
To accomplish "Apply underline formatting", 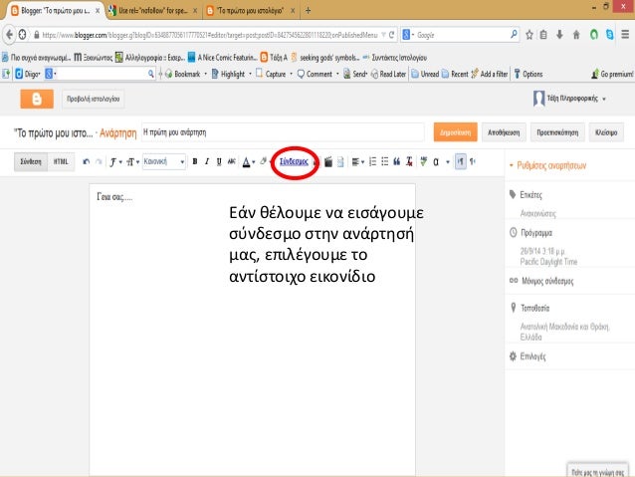I will (x=218, y=160).
